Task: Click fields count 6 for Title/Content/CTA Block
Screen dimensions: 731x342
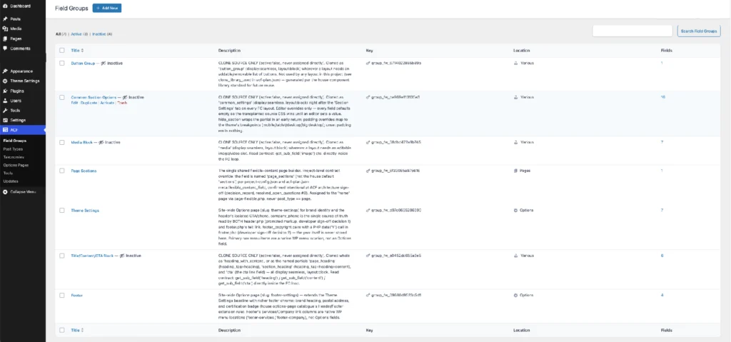Action: point(662,256)
